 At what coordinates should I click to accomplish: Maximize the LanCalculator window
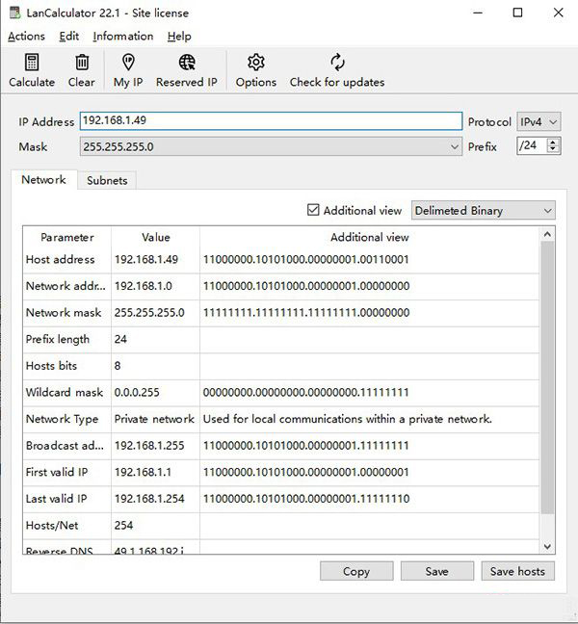click(517, 13)
